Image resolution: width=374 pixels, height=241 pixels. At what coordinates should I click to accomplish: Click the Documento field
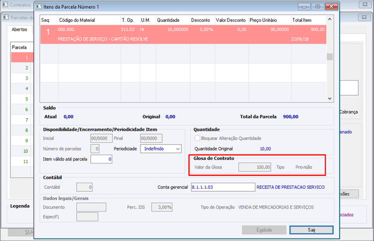(x=91, y=207)
